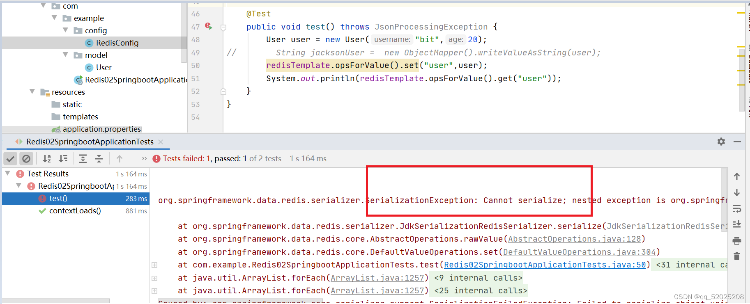
Task: Clear console output trash icon
Action: tap(737, 256)
